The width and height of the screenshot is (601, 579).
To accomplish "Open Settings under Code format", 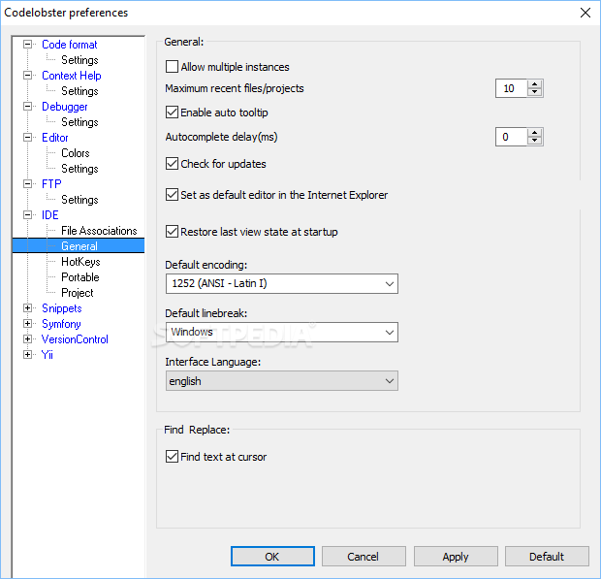I will click(79, 60).
